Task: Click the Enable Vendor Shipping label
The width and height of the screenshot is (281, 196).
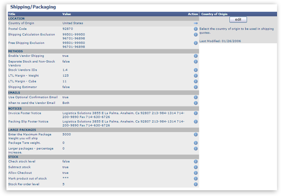Action: coord(26,56)
